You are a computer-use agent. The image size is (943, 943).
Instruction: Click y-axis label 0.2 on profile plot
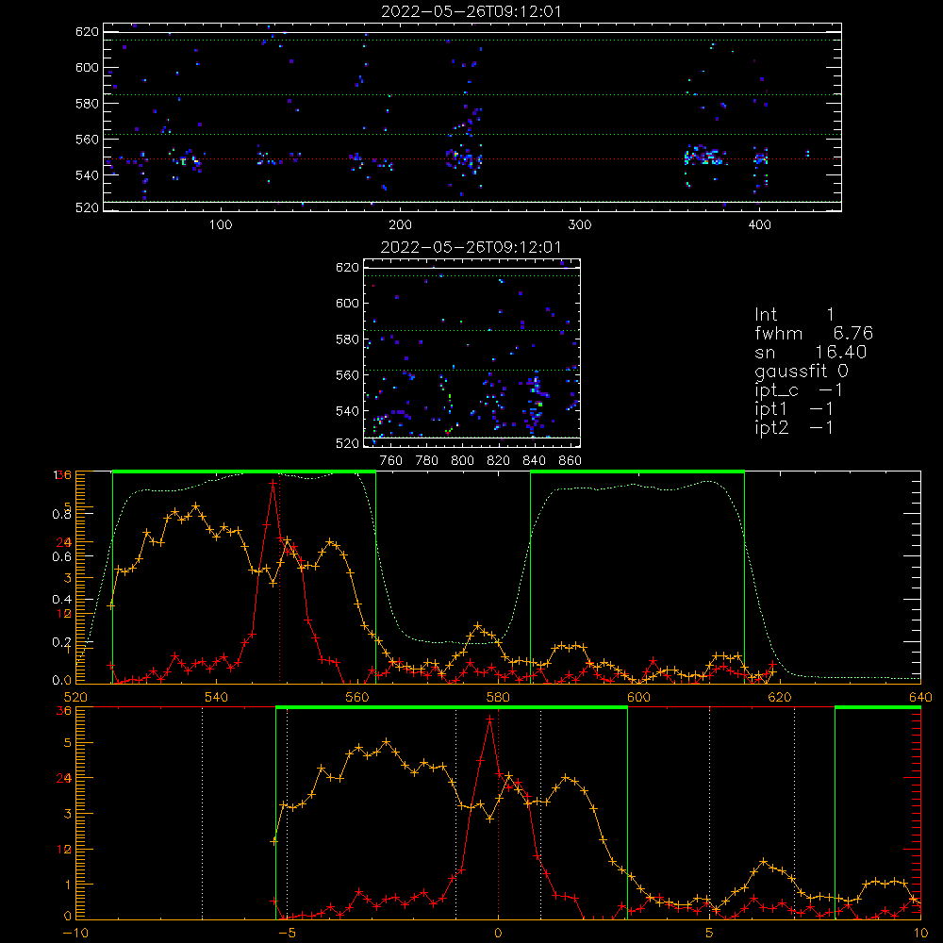pos(62,642)
